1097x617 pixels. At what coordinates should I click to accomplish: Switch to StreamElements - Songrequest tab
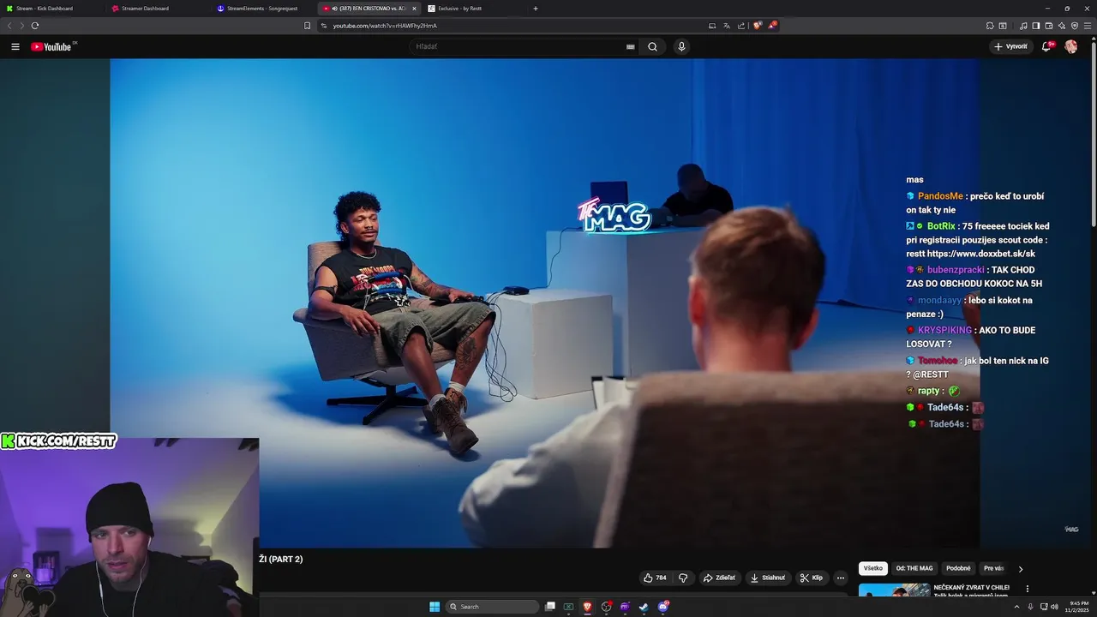pos(261,9)
